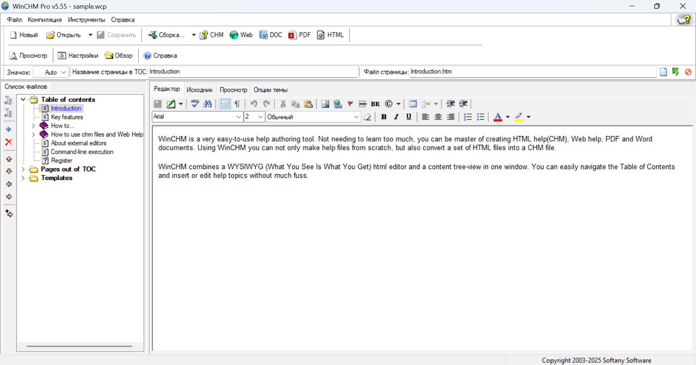
Task: Delete the topic with the red X
Action: pos(9,142)
